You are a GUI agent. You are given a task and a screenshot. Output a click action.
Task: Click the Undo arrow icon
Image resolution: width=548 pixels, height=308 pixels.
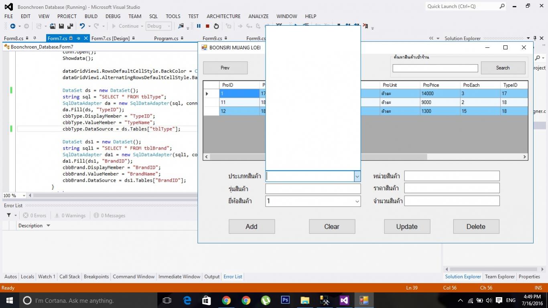point(82,26)
